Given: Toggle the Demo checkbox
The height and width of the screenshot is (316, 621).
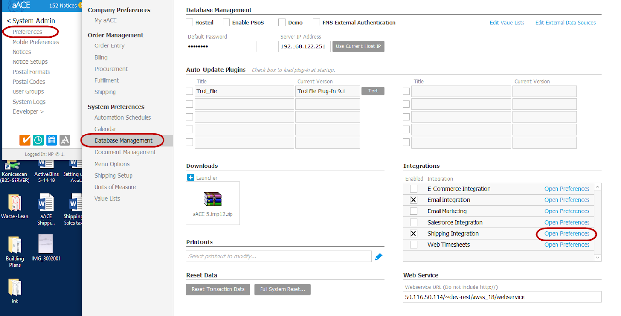Looking at the screenshot, I should [x=282, y=22].
